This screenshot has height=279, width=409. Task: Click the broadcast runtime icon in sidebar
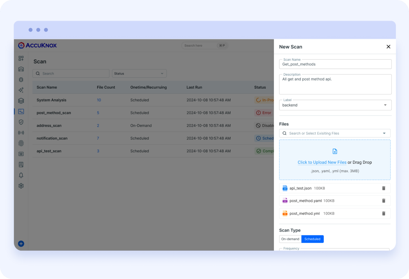[21, 132]
